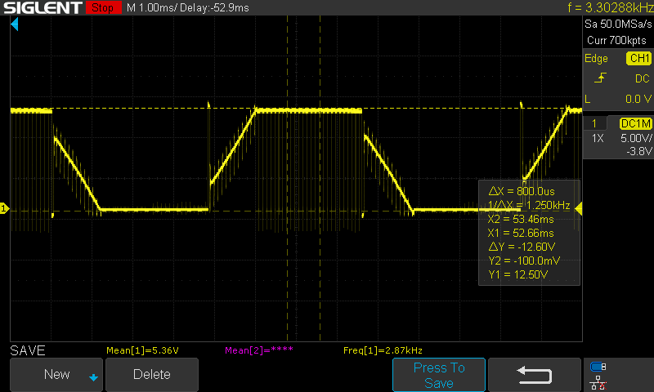Toggle the DC1M coupling badge
Viewport: 654px width, 392px height.
coord(635,123)
